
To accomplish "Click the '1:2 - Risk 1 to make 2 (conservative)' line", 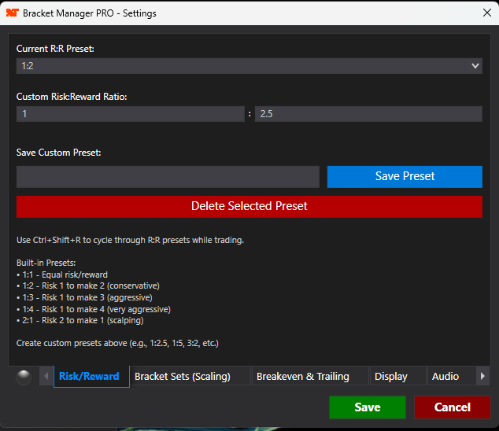I will click(88, 286).
